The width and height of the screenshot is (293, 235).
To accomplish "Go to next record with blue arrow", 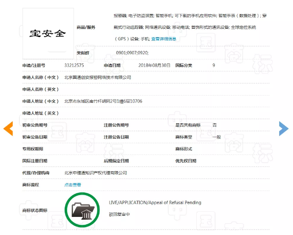I will [x=284, y=128].
